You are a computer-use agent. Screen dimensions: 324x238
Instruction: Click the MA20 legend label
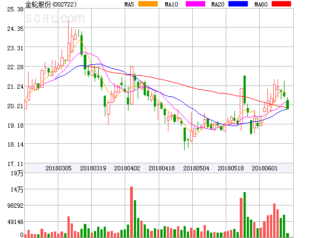click(x=218, y=4)
